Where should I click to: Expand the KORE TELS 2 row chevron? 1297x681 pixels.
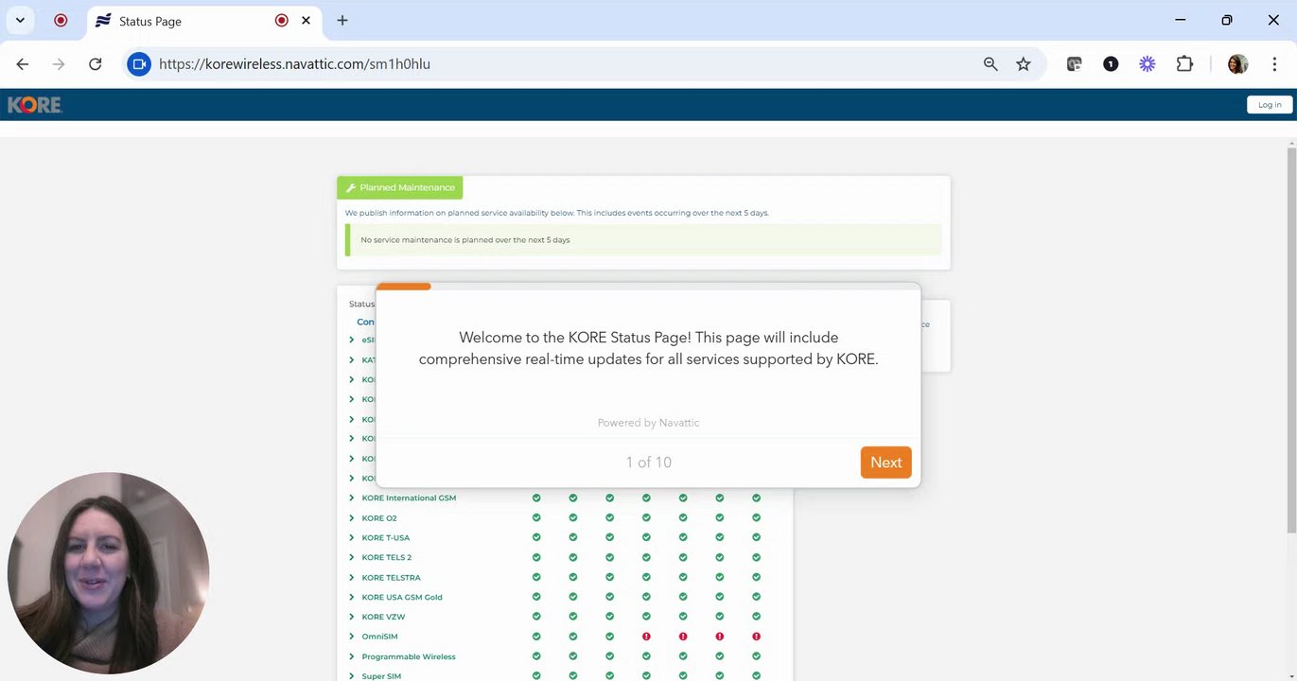(x=352, y=557)
